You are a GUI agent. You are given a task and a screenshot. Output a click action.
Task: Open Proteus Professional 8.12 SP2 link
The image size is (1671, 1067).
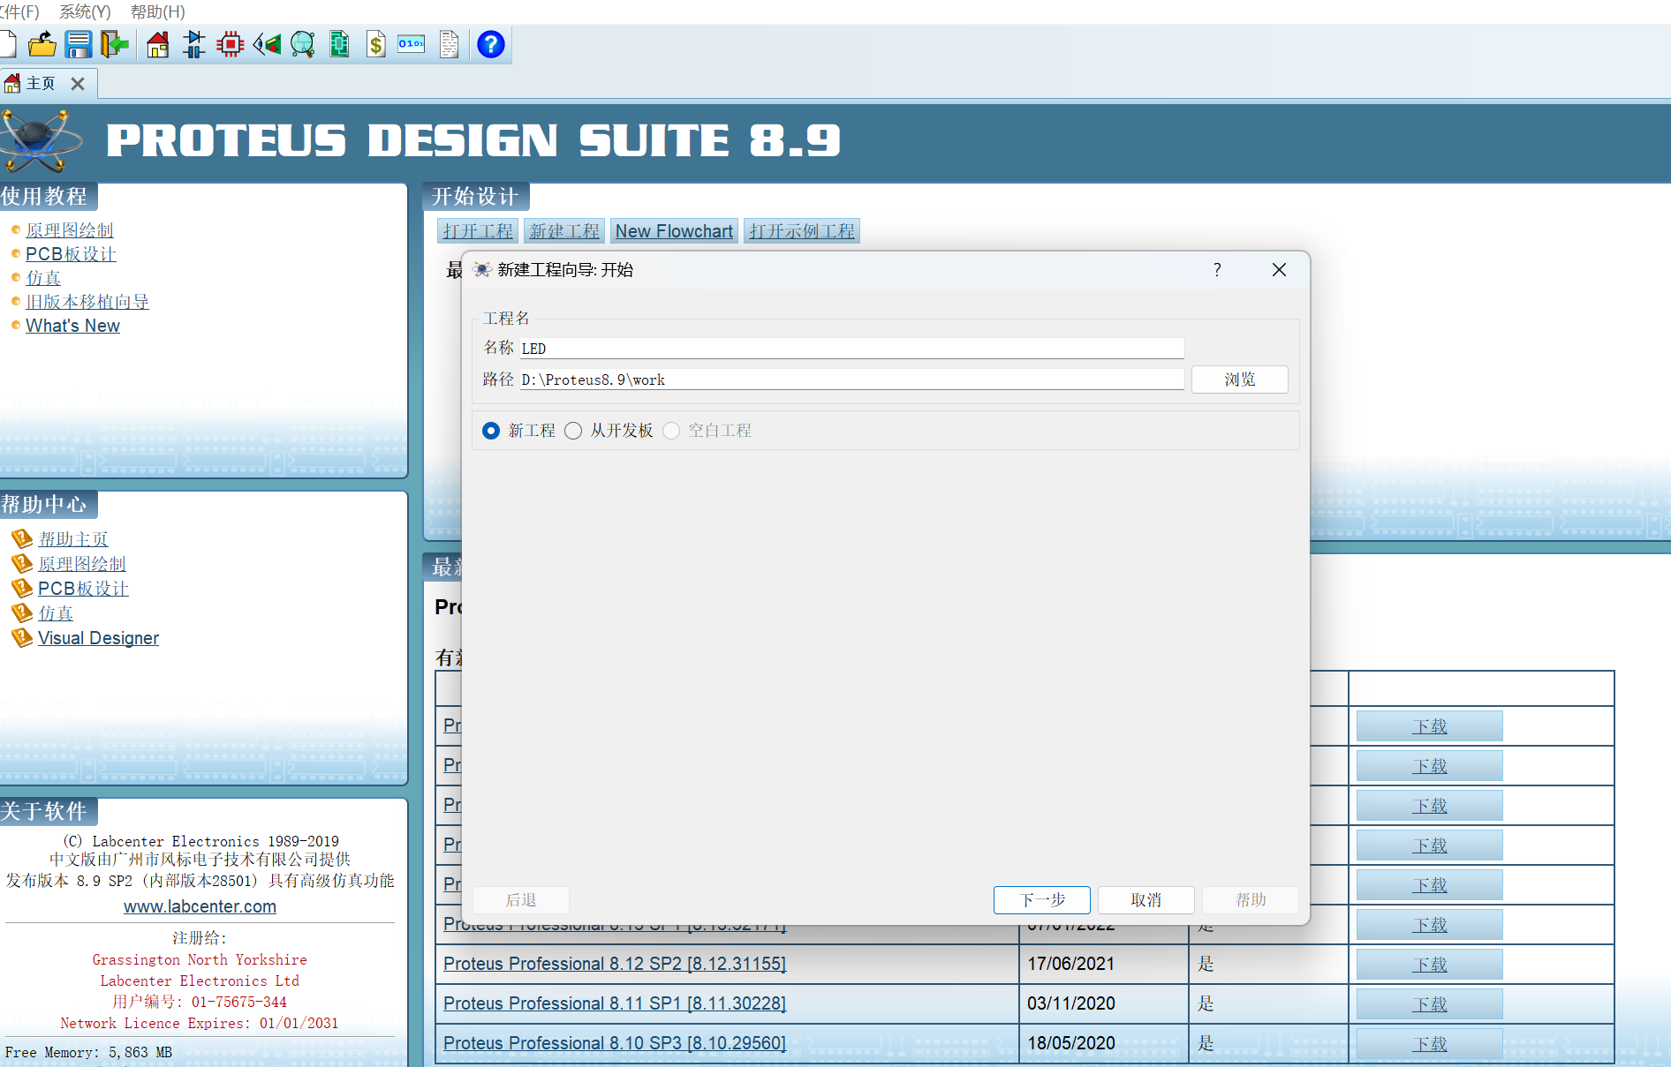coord(615,964)
